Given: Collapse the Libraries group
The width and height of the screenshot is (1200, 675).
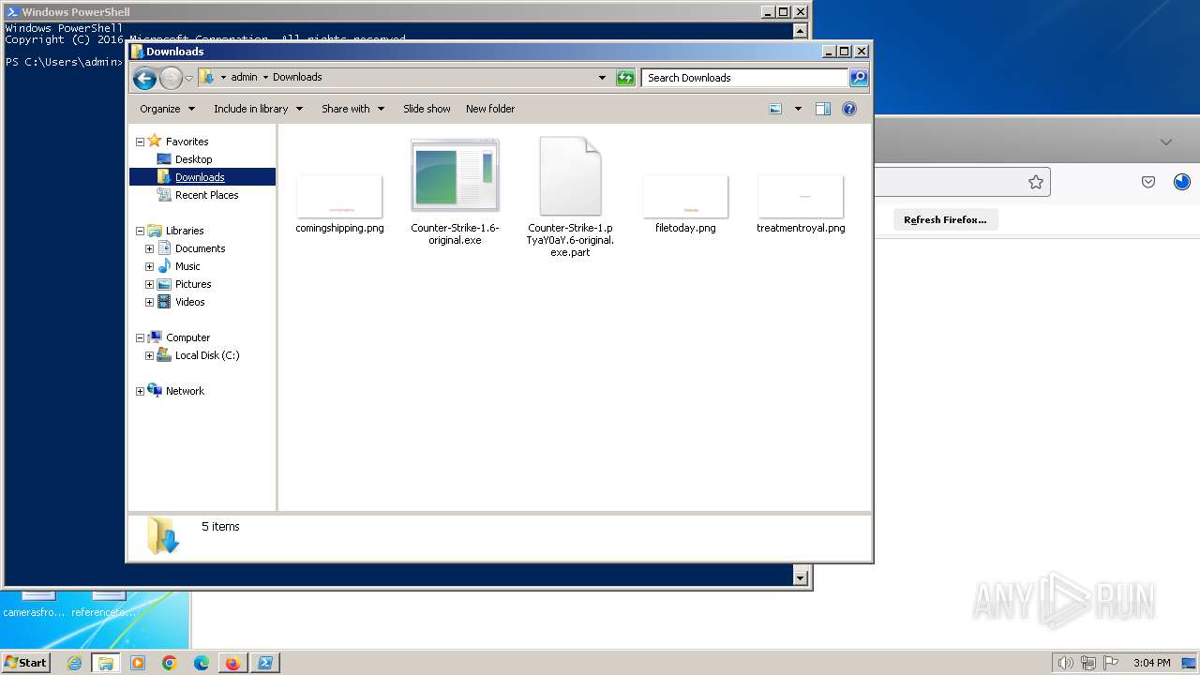Looking at the screenshot, I should [x=141, y=231].
